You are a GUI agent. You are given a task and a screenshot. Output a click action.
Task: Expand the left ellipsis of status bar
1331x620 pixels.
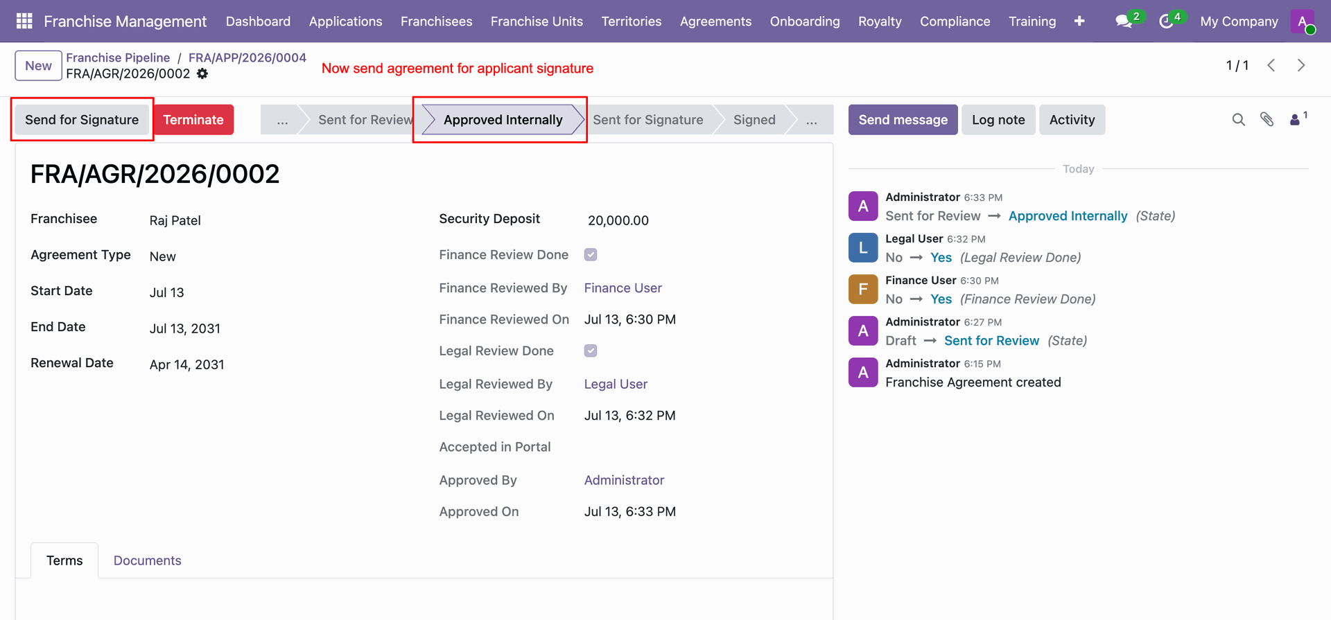pyautogui.click(x=282, y=120)
